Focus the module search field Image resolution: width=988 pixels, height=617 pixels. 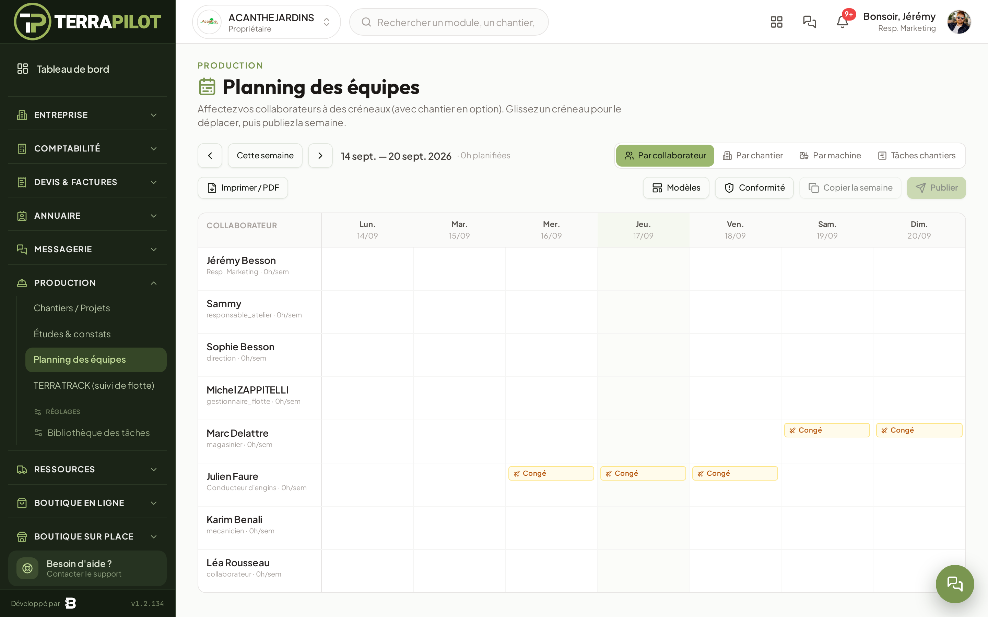click(449, 22)
